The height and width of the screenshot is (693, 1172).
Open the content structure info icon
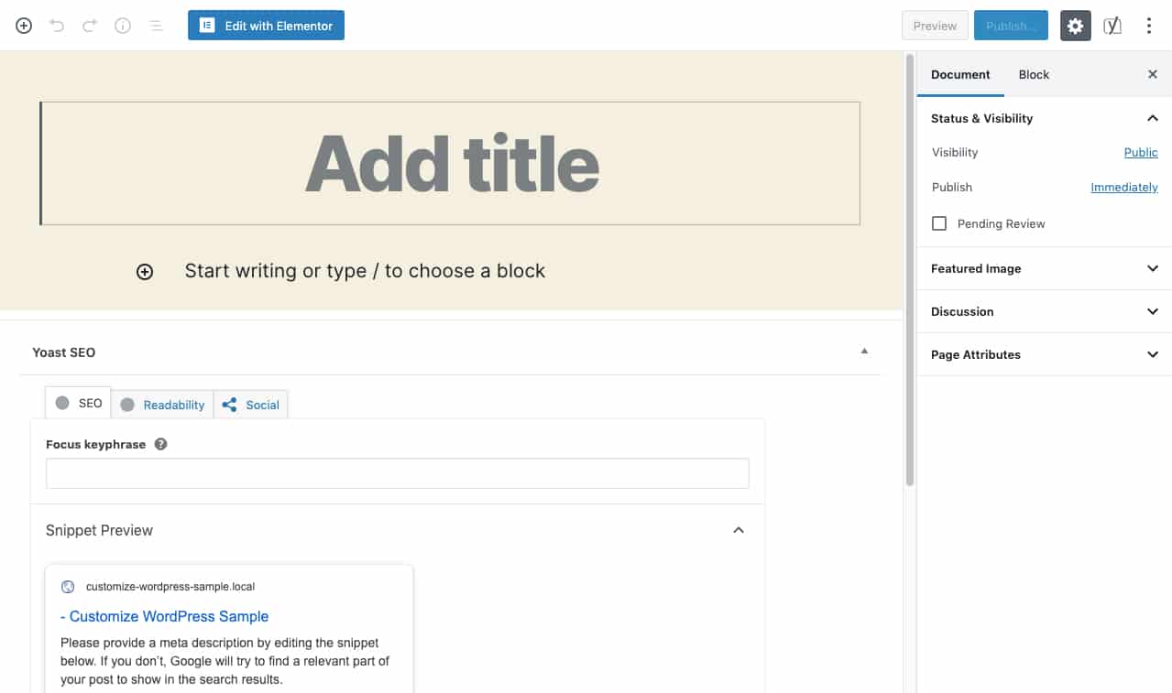coord(122,26)
